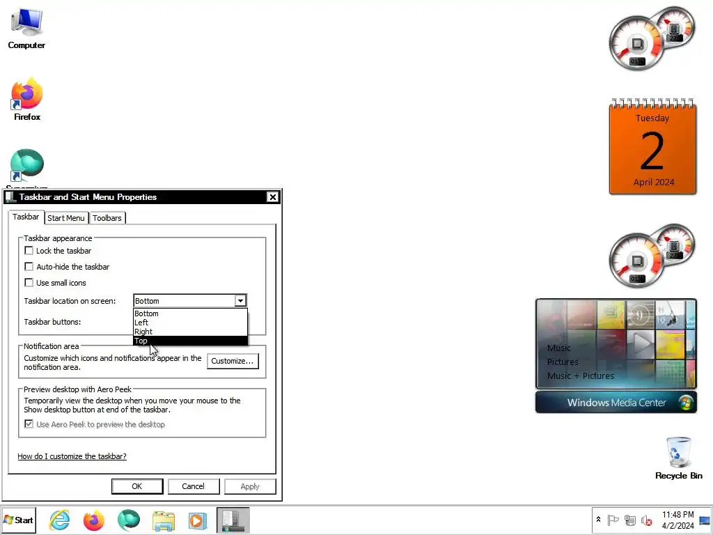Click the Windows Media Center logo
The width and height of the screenshot is (713, 535).
(x=685, y=403)
